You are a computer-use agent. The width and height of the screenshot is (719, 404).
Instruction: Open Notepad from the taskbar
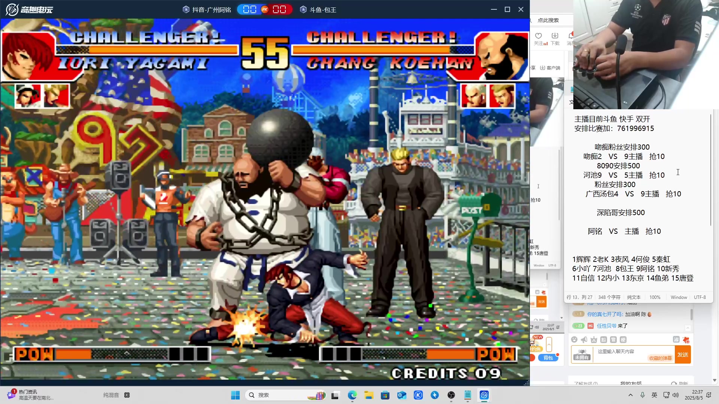click(x=468, y=395)
